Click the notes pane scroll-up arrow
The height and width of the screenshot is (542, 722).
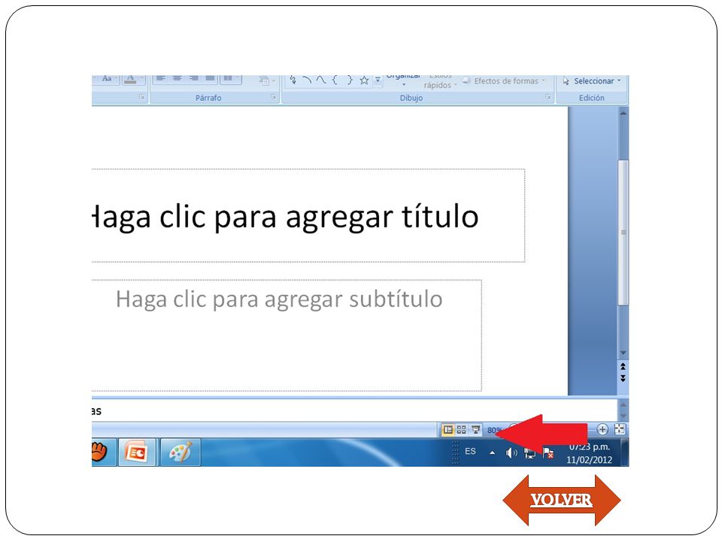623,404
